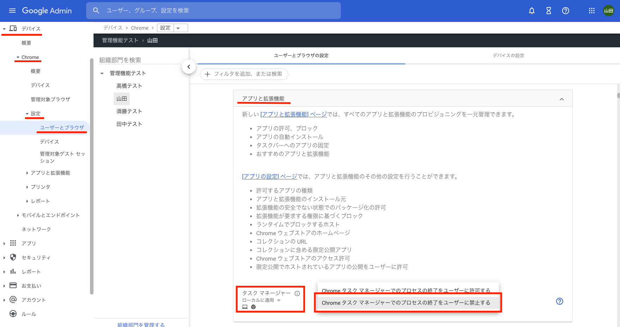Collapse the Chrome section in the sidebar
This screenshot has width=620, height=327.
[x=18, y=57]
